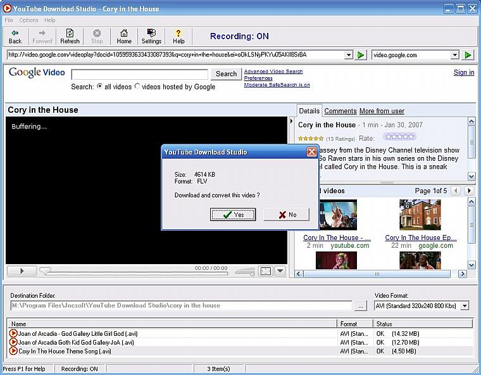Open the Options menu
Viewport: 481px width, 375px height.
[x=28, y=20]
